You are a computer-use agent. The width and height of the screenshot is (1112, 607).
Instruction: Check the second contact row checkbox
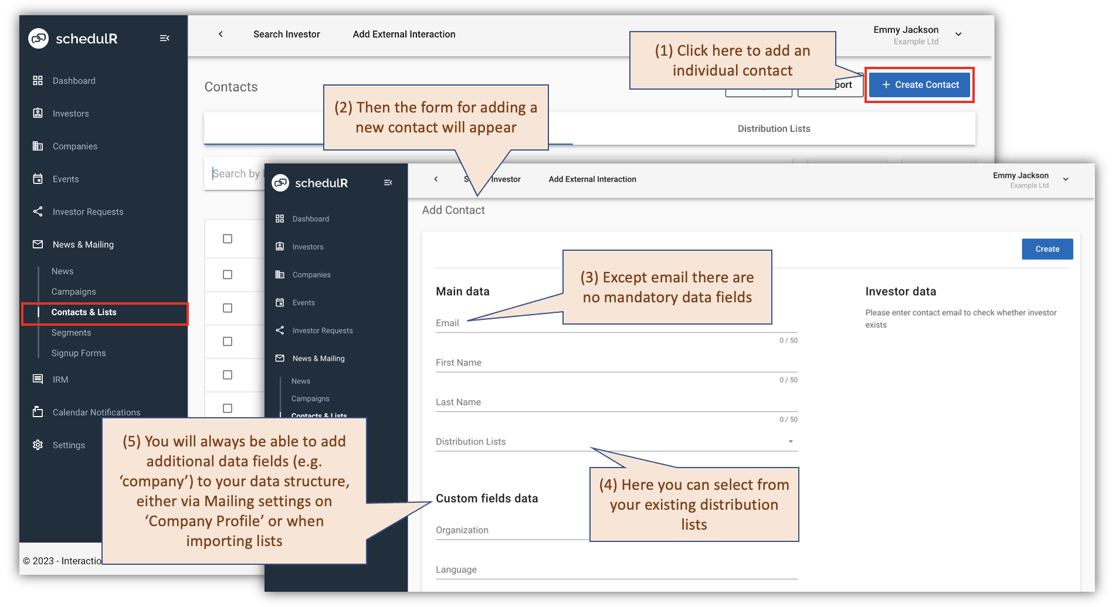(x=227, y=274)
